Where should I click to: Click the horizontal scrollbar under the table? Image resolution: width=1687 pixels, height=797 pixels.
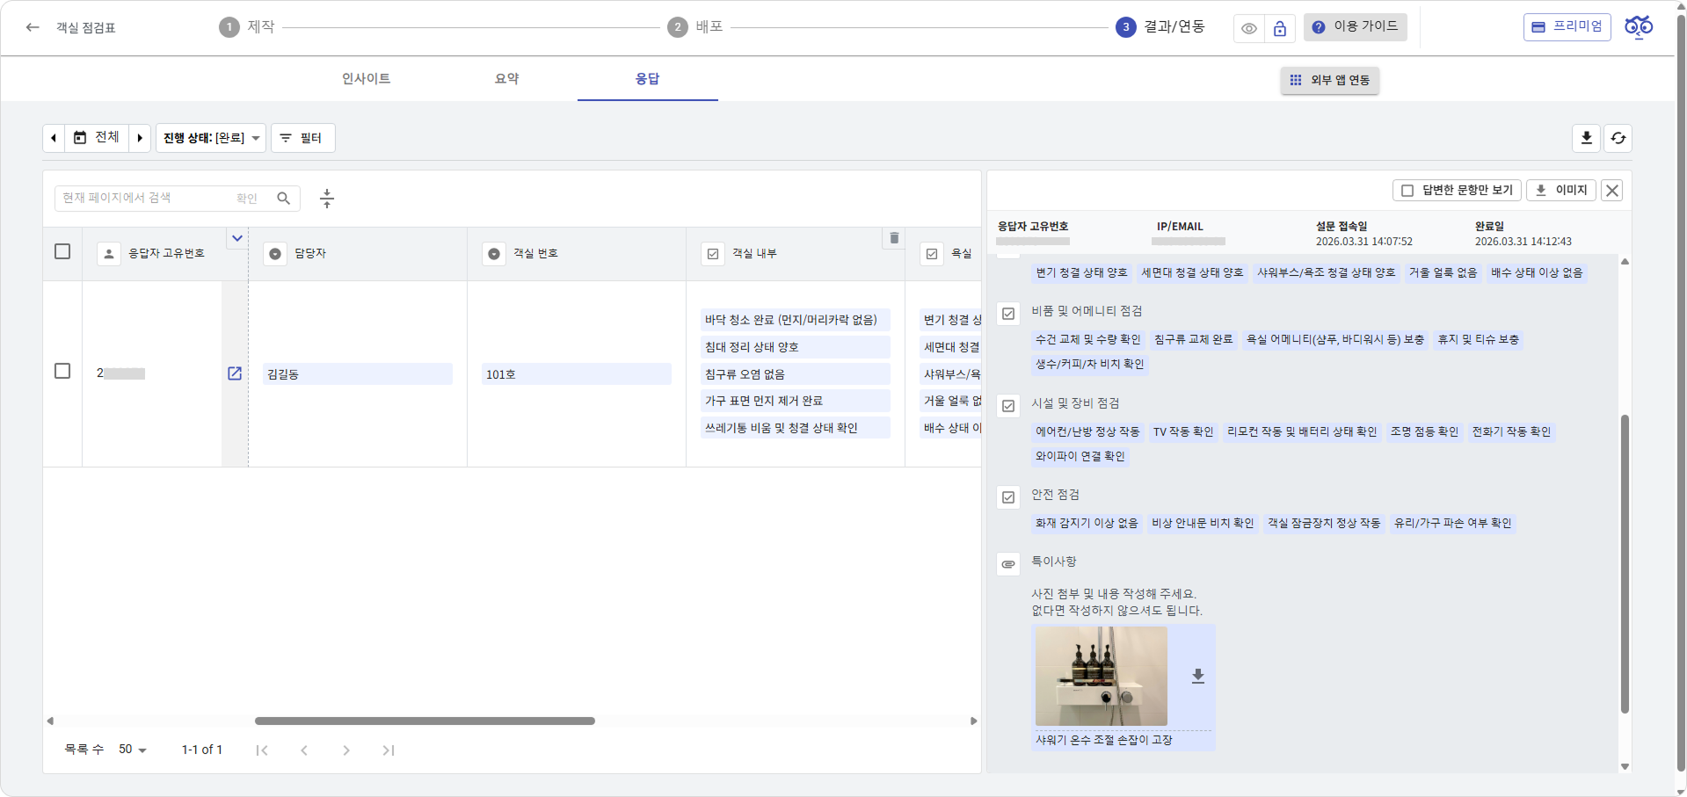coord(425,721)
